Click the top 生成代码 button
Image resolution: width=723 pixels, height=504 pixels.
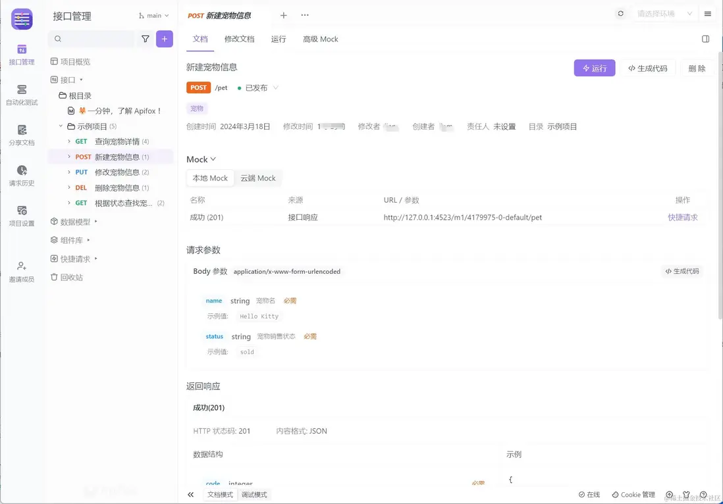647,68
